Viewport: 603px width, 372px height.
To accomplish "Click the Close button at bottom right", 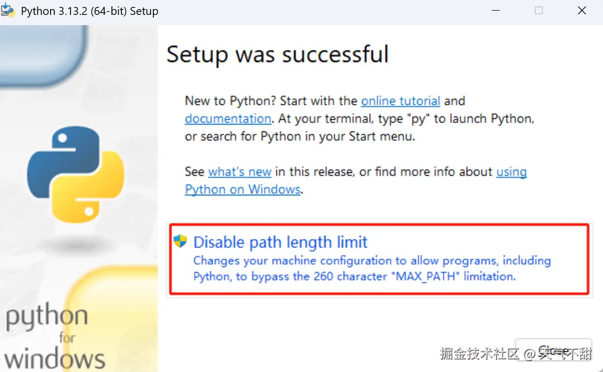I will coord(553,350).
